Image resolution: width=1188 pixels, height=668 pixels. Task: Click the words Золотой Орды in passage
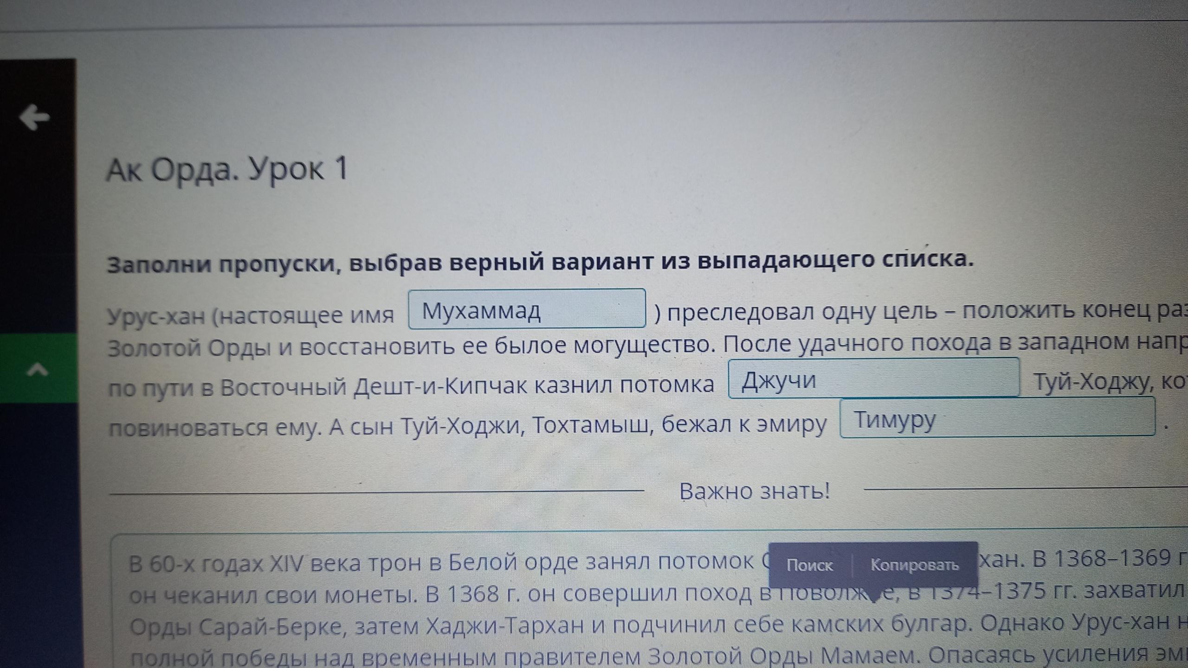click(189, 348)
